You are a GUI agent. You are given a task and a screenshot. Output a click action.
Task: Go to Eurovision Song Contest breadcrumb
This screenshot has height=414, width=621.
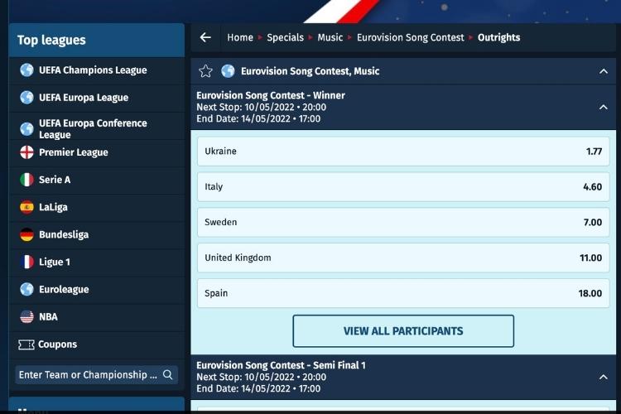(411, 37)
